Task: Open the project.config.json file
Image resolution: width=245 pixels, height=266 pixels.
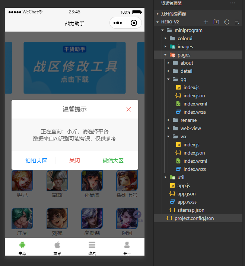Action: pyautogui.click(x=198, y=218)
